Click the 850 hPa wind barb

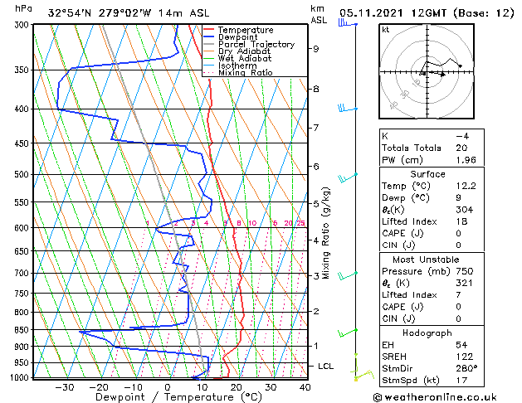[347, 333]
